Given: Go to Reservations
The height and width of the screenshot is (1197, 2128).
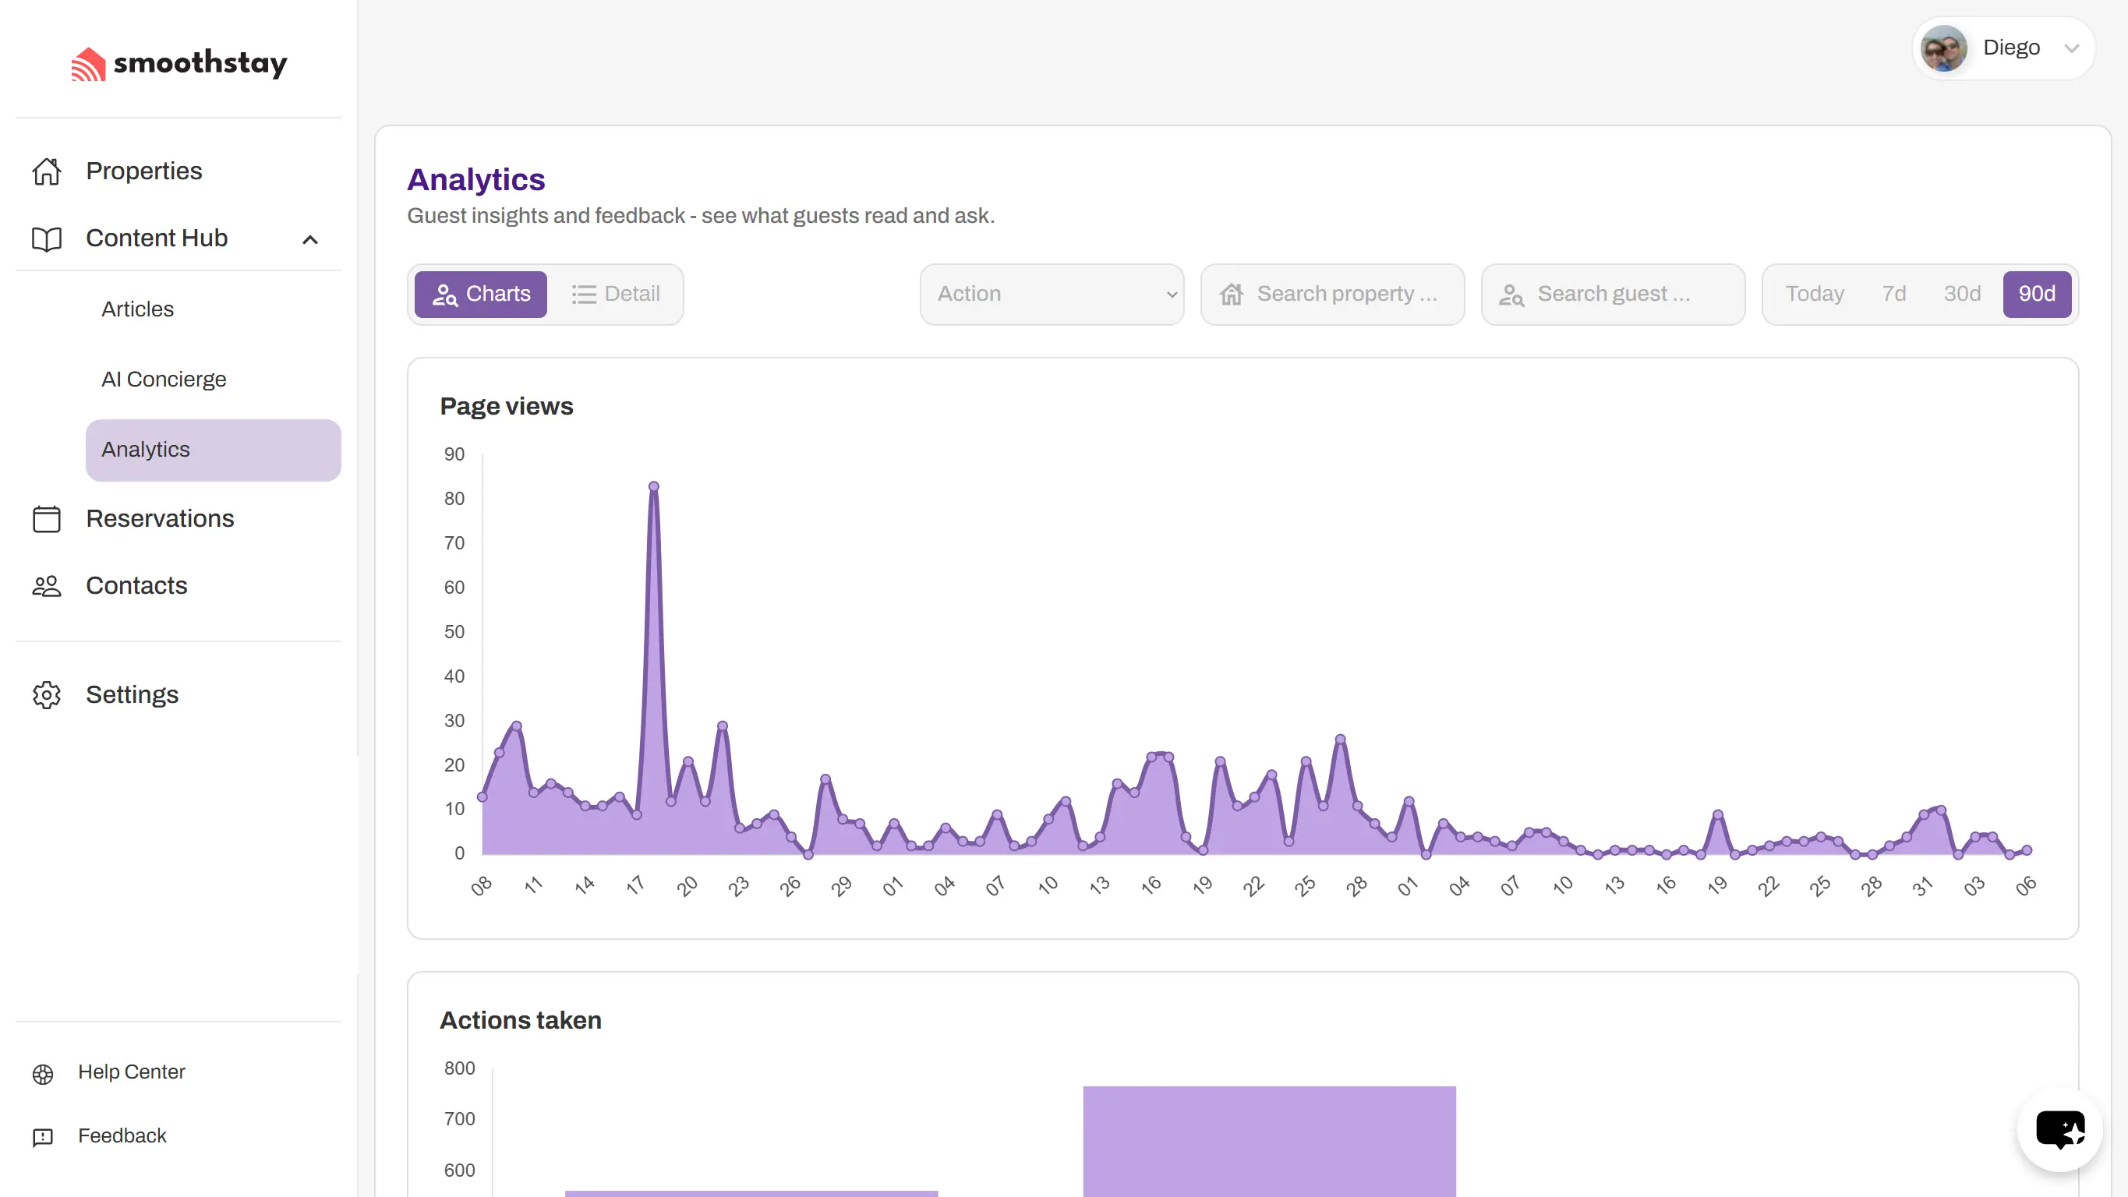Looking at the screenshot, I should pyautogui.click(x=179, y=519).
